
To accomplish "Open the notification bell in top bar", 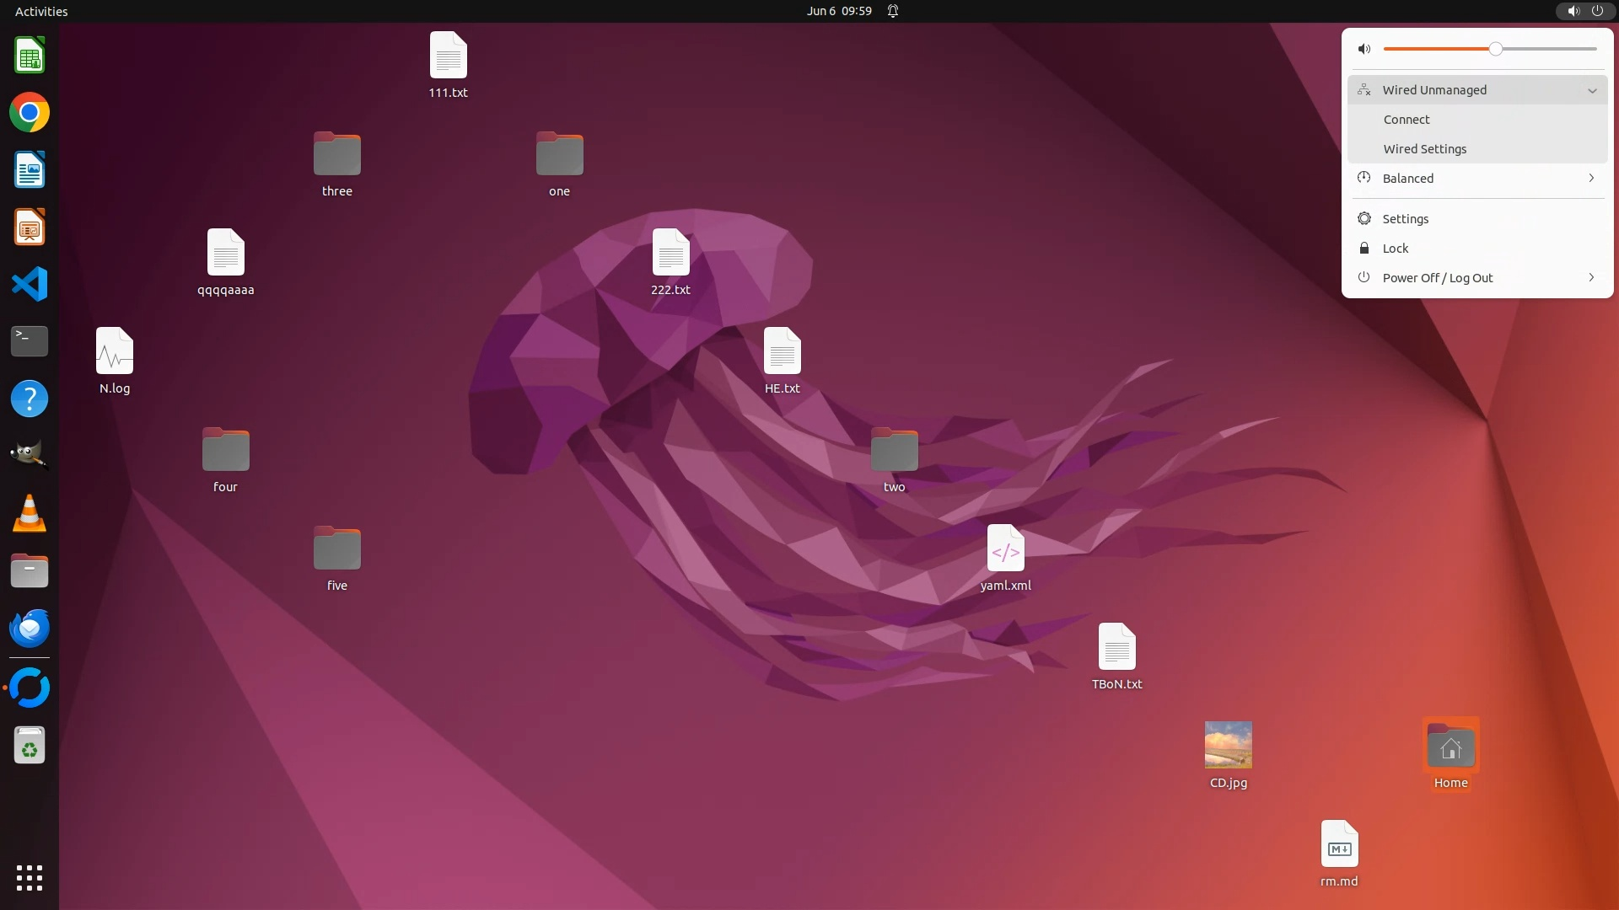I will 893,11.
